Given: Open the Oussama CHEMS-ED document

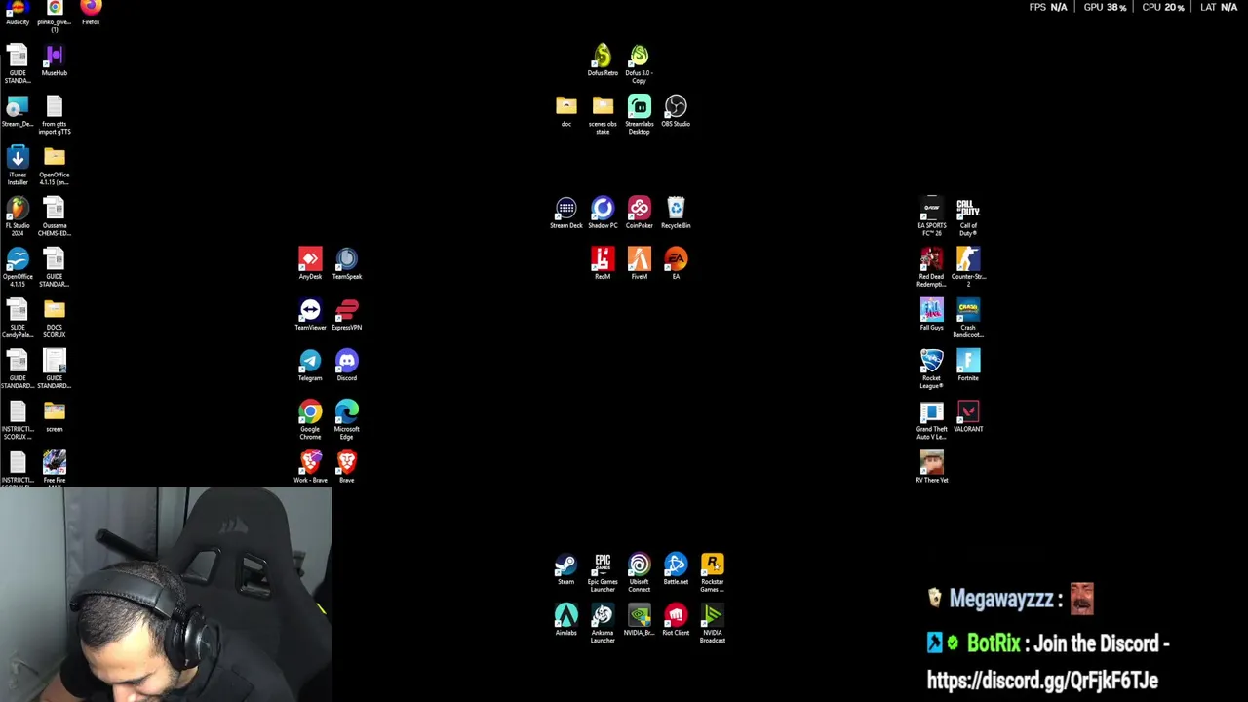Looking at the screenshot, I should pyautogui.click(x=55, y=216).
